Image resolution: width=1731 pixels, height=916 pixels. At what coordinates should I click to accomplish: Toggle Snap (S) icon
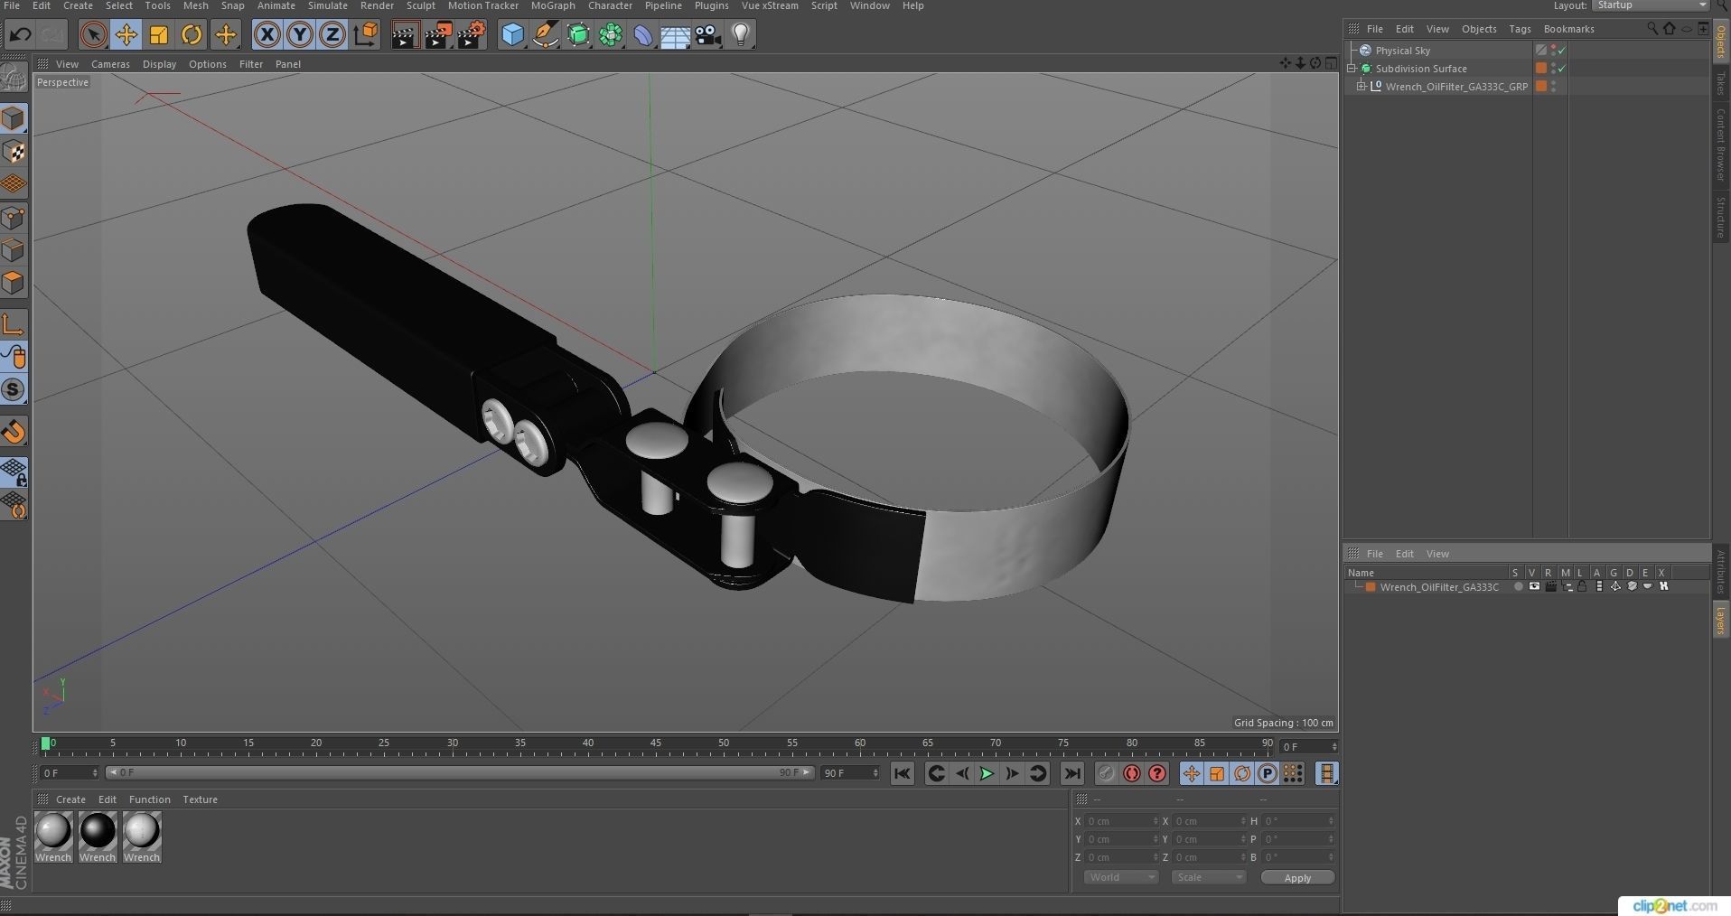[14, 390]
